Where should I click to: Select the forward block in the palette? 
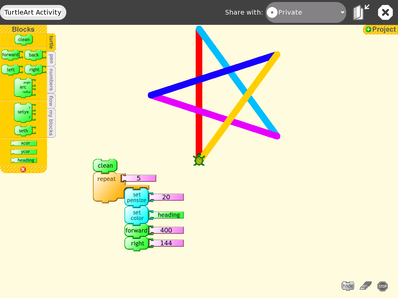(x=10, y=55)
